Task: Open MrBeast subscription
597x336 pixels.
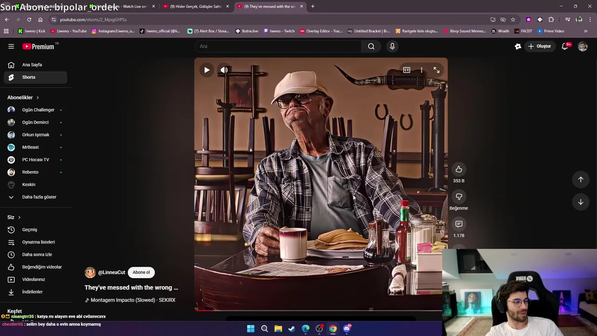Action: [35, 147]
